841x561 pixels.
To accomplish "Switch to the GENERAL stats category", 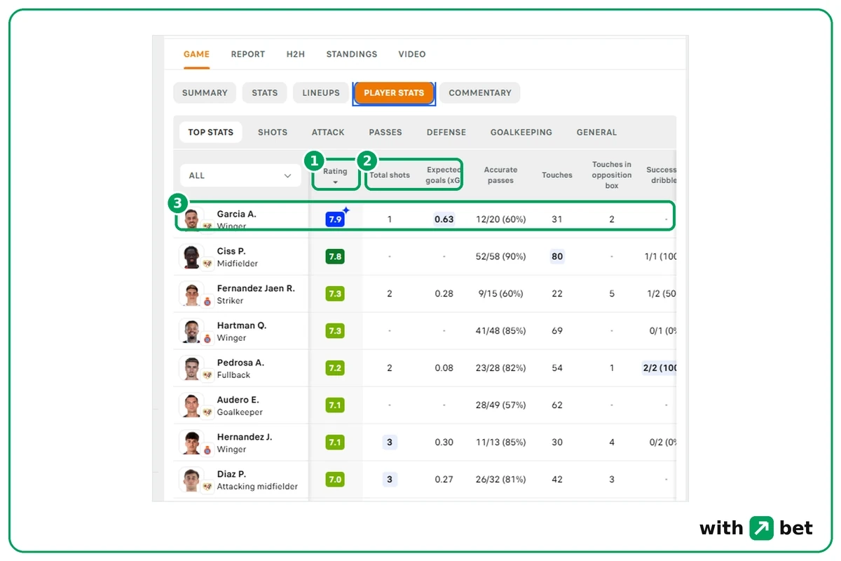I will point(597,132).
